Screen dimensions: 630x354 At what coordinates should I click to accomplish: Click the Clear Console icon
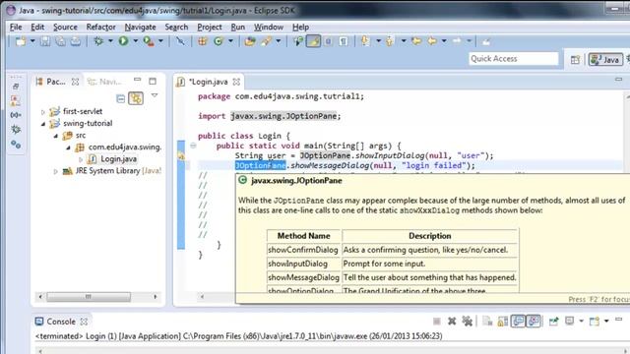tap(487, 322)
